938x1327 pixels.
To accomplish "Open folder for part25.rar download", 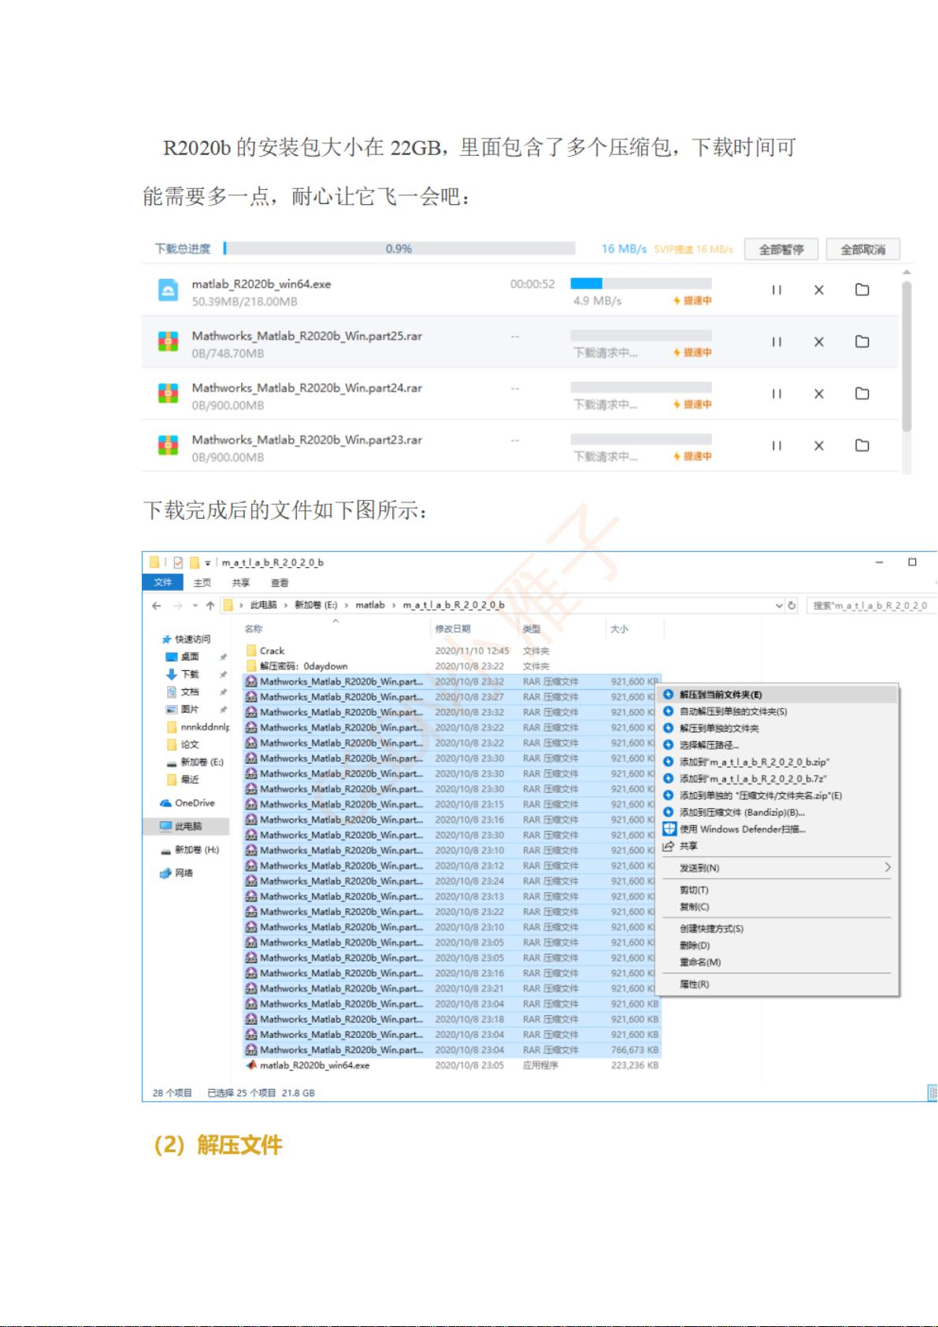I will 862,342.
